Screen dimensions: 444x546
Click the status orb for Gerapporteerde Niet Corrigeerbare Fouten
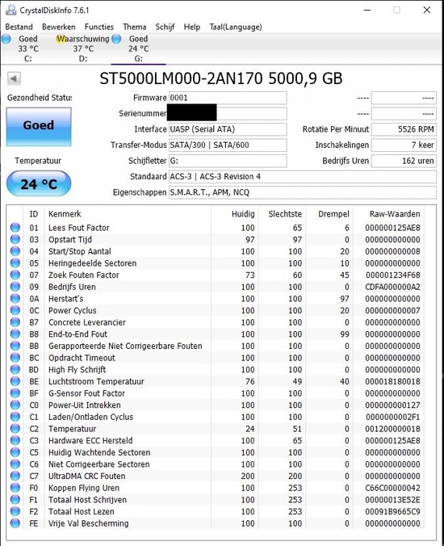point(15,346)
